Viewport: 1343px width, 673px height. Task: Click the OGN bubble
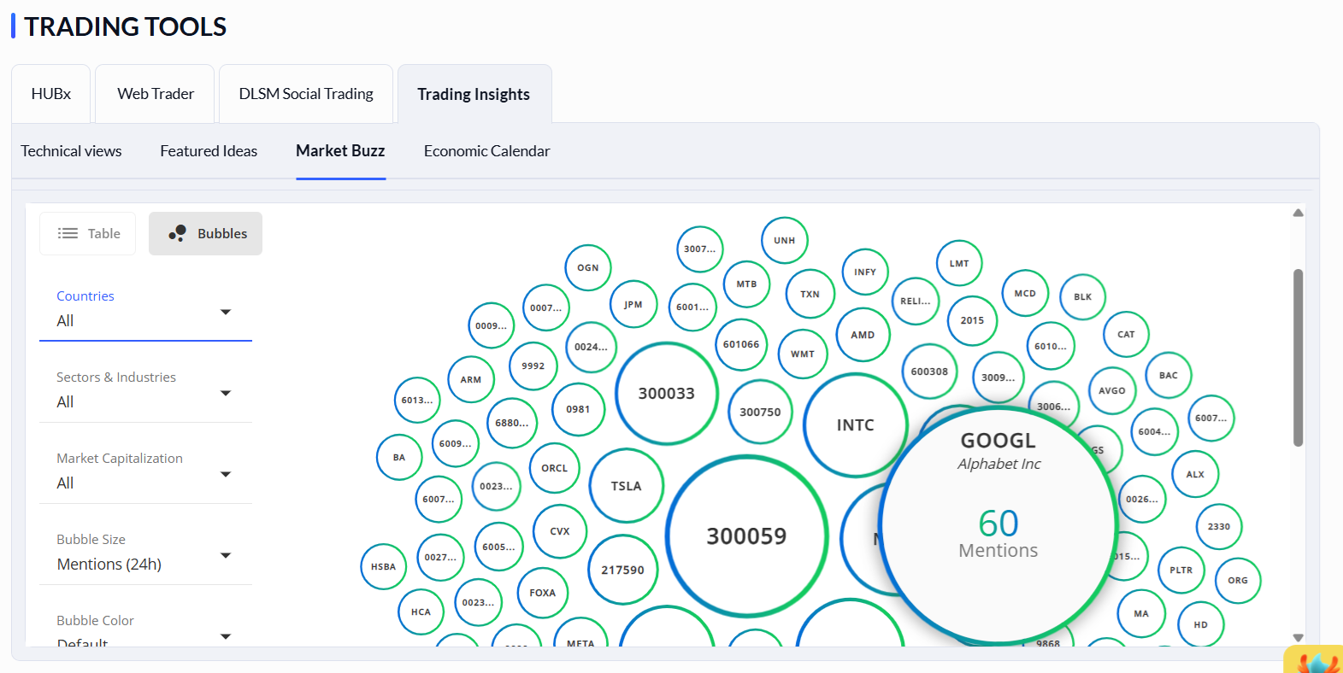point(588,267)
